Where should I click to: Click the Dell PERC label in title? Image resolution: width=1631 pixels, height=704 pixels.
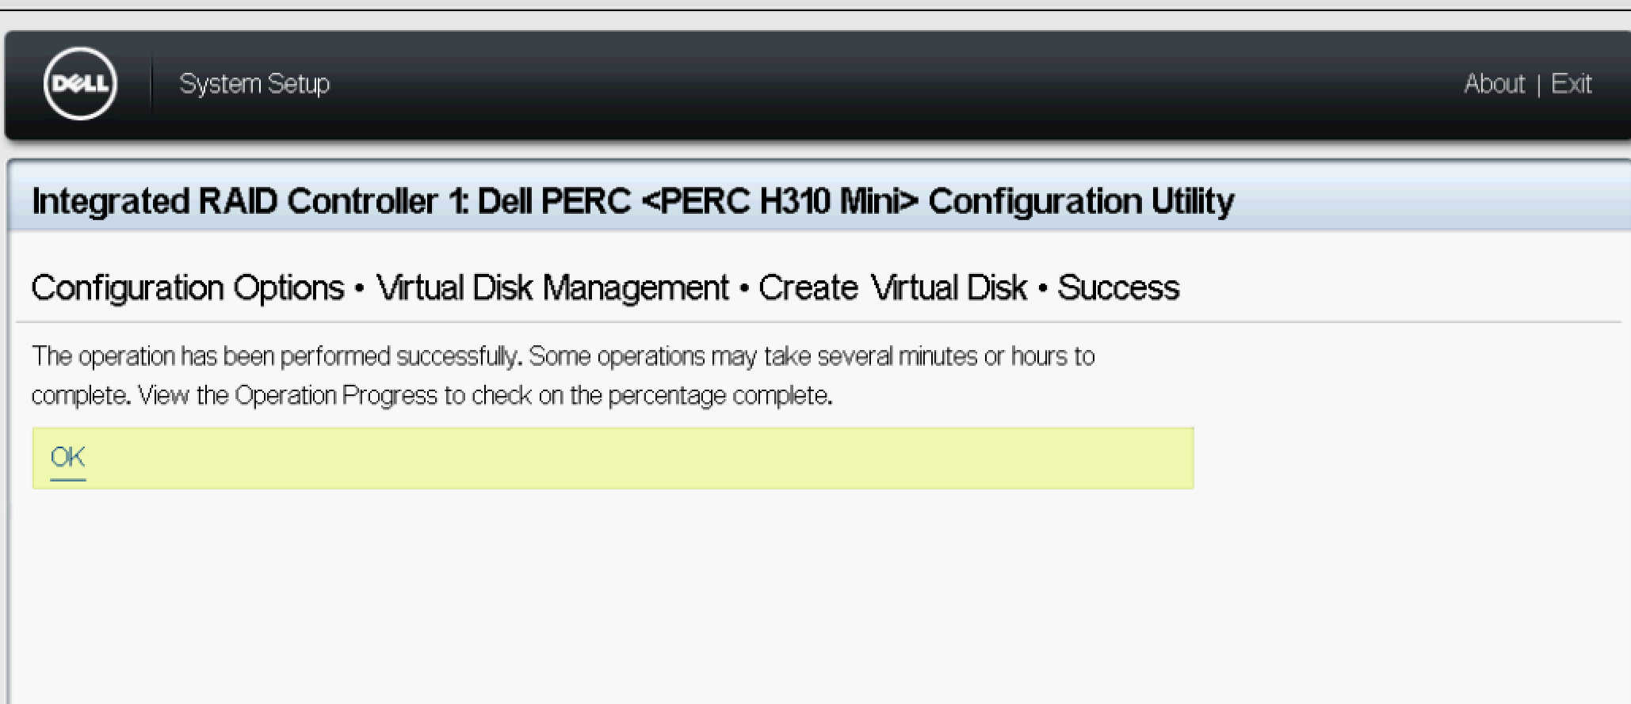[x=554, y=201]
